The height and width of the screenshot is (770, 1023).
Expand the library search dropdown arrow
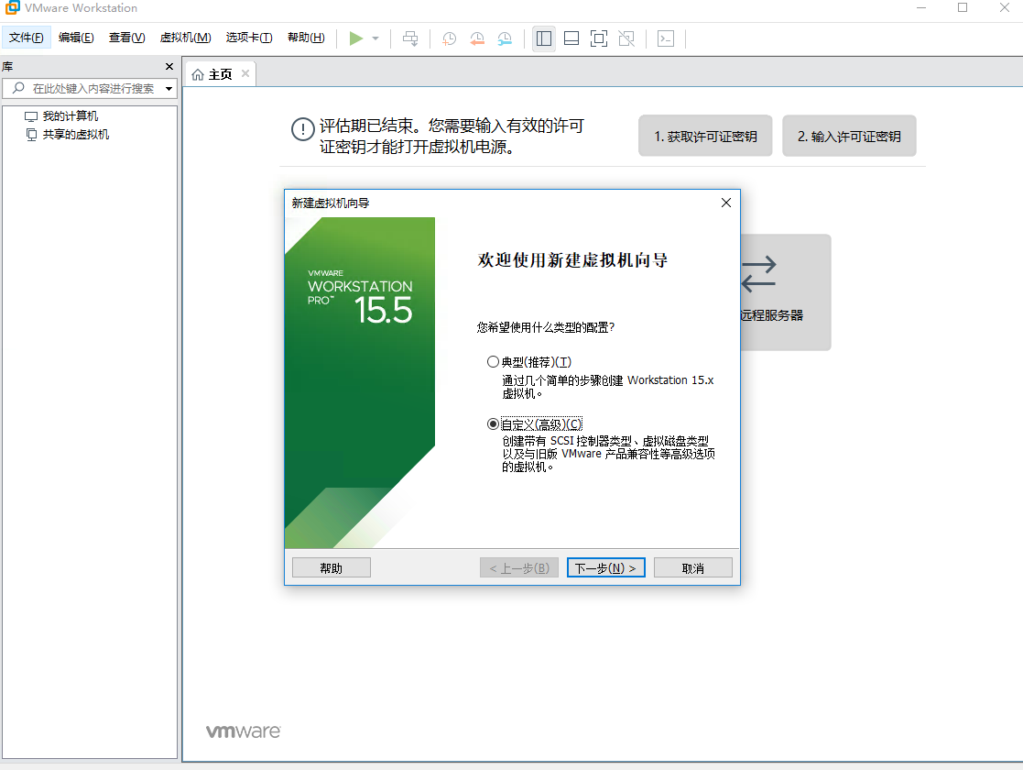pyautogui.click(x=169, y=89)
